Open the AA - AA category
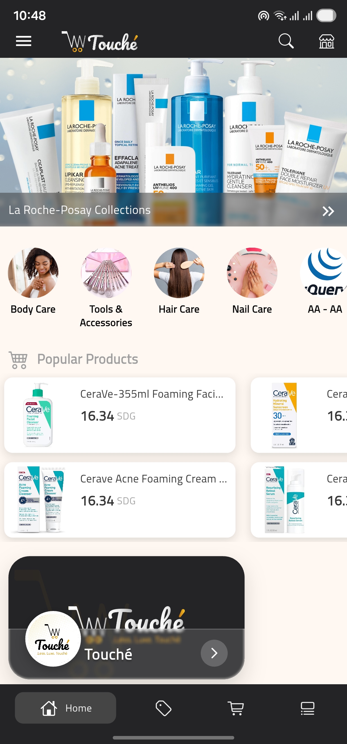This screenshot has height=744, width=347. pyautogui.click(x=325, y=281)
